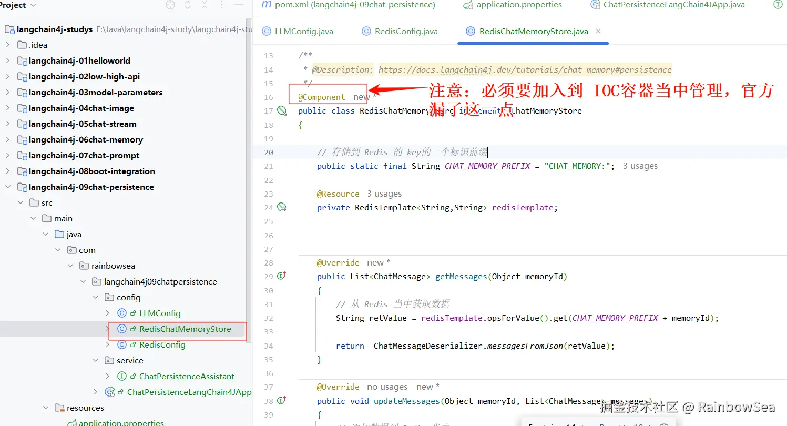Screen dimensions: 787x426
Task: Switch to the LLMConfig.java tab
Action: pos(298,32)
